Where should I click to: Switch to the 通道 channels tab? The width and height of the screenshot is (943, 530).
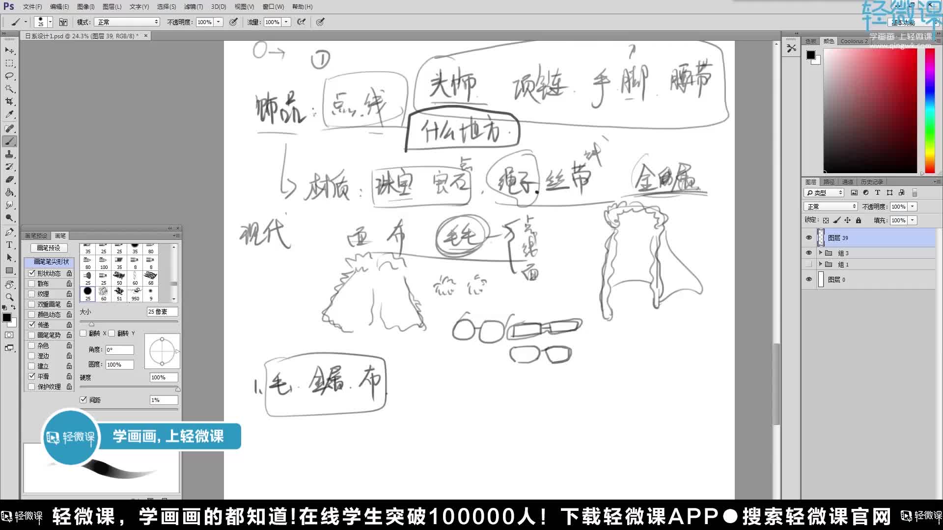pos(847,182)
